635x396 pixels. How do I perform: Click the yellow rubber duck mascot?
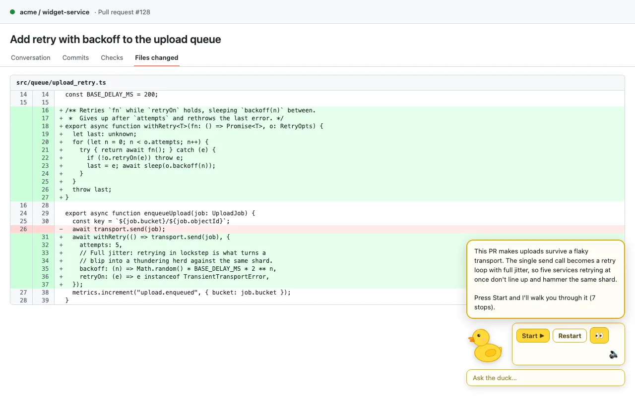click(x=486, y=345)
